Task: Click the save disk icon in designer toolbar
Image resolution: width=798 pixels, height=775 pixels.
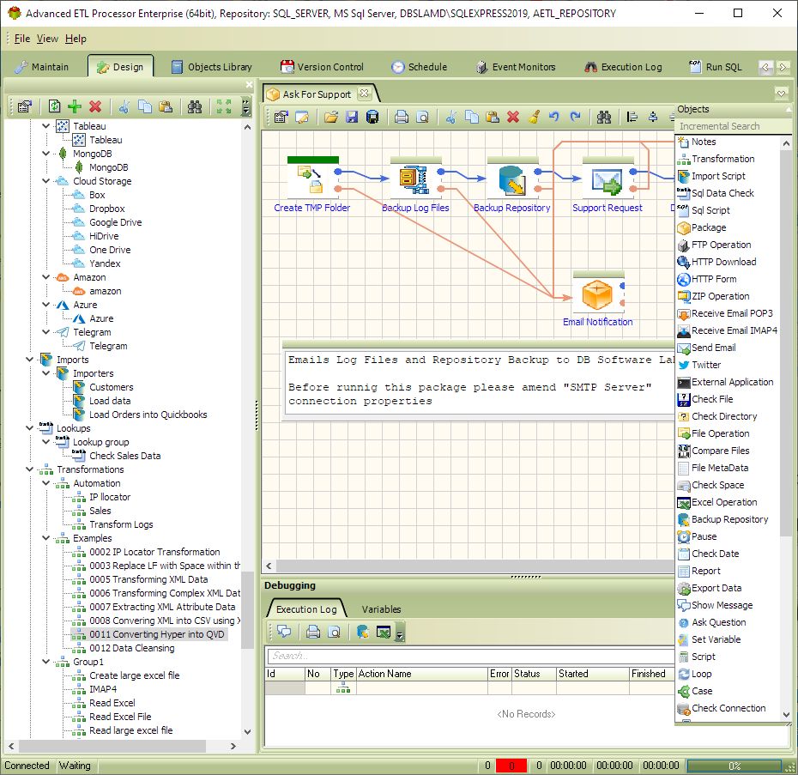Action: 352,117
